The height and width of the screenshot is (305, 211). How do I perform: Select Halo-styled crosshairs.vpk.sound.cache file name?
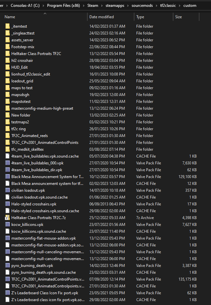click(x=45, y=211)
